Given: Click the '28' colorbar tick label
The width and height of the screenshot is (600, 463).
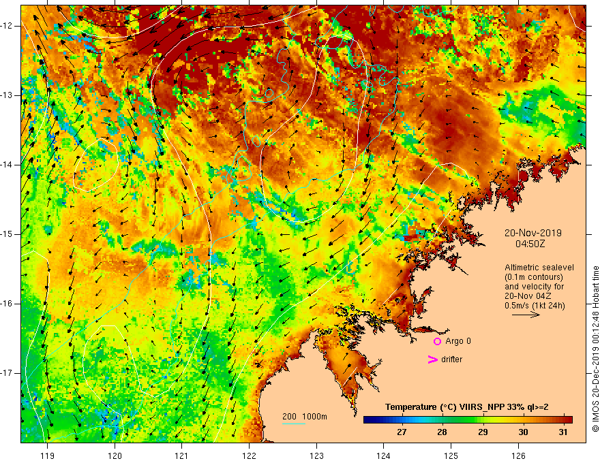Looking at the screenshot, I should coord(442,432).
